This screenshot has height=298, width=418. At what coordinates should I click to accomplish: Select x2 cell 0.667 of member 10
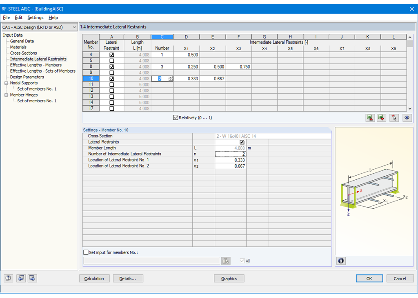coord(212,79)
